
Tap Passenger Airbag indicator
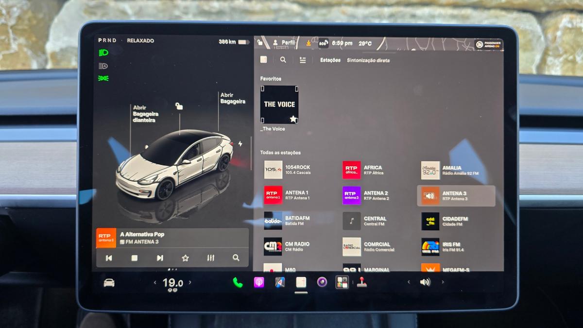pyautogui.click(x=488, y=45)
